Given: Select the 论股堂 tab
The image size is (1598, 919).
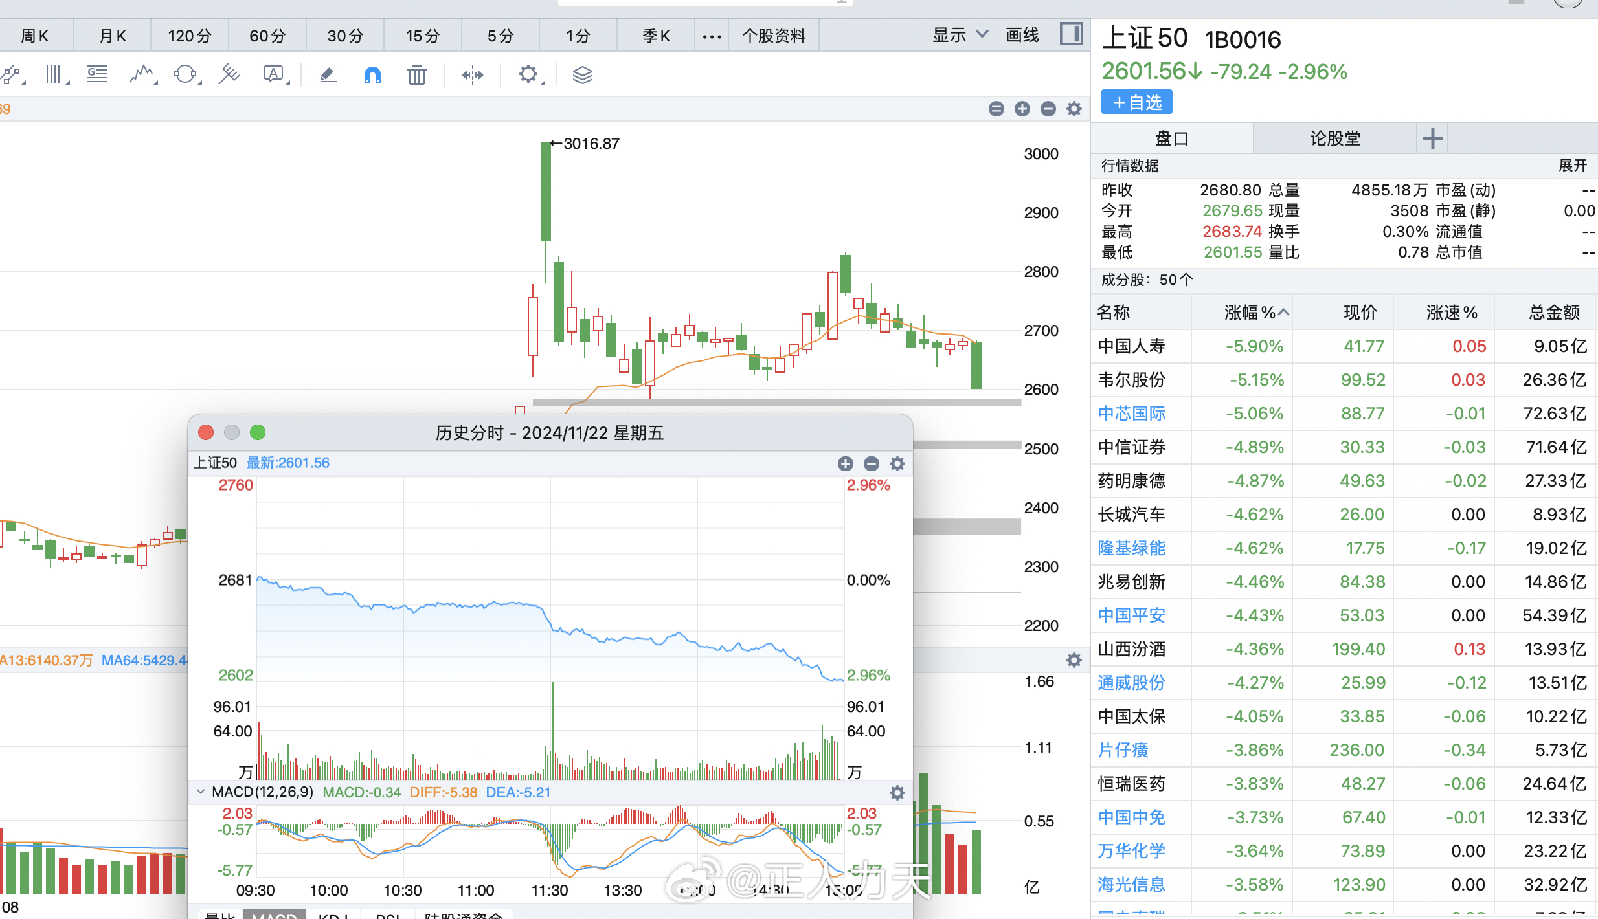Looking at the screenshot, I should point(1335,138).
